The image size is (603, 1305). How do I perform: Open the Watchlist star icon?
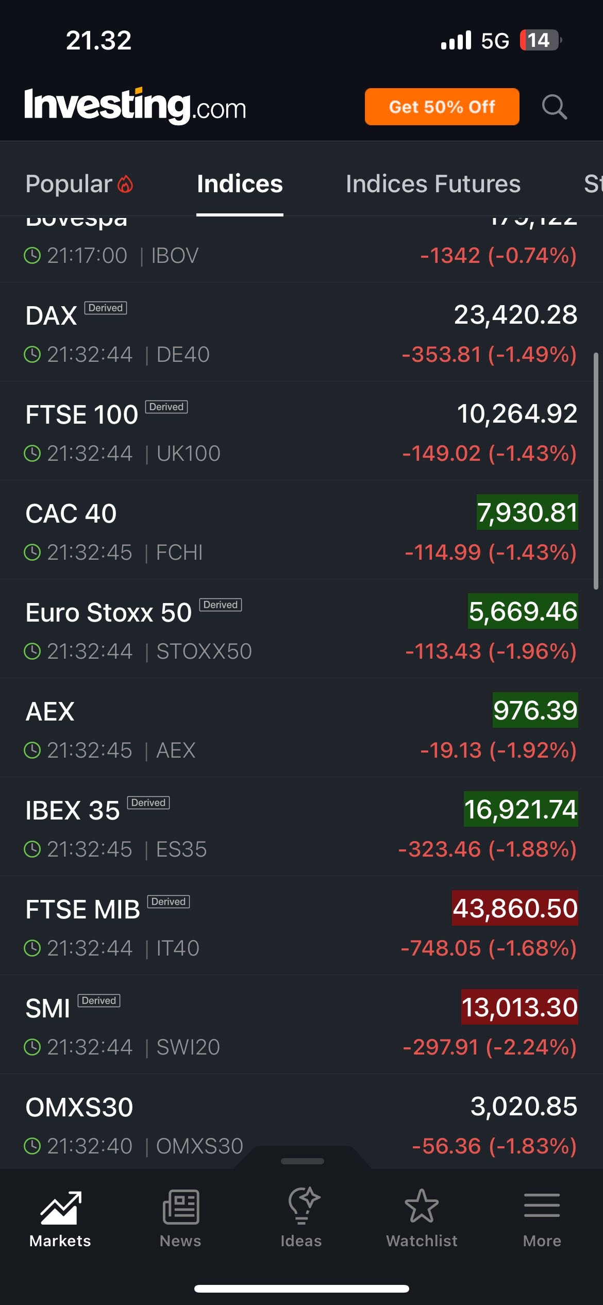pos(422,1208)
